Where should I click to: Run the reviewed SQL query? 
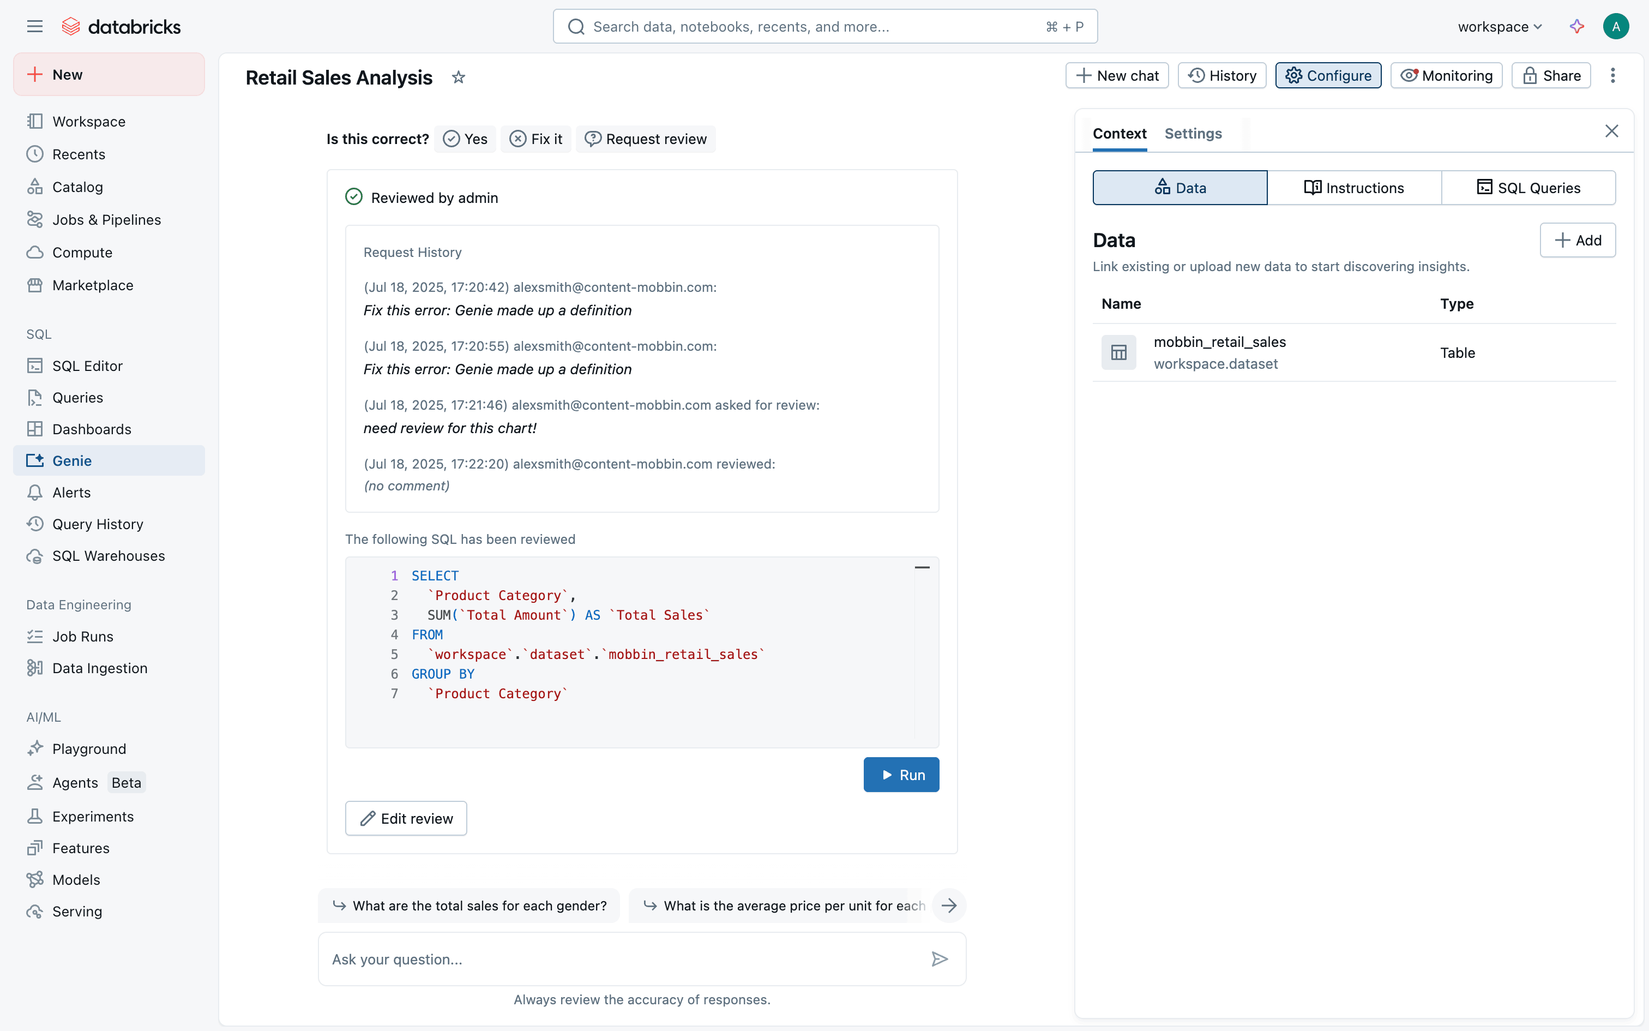coord(901,775)
